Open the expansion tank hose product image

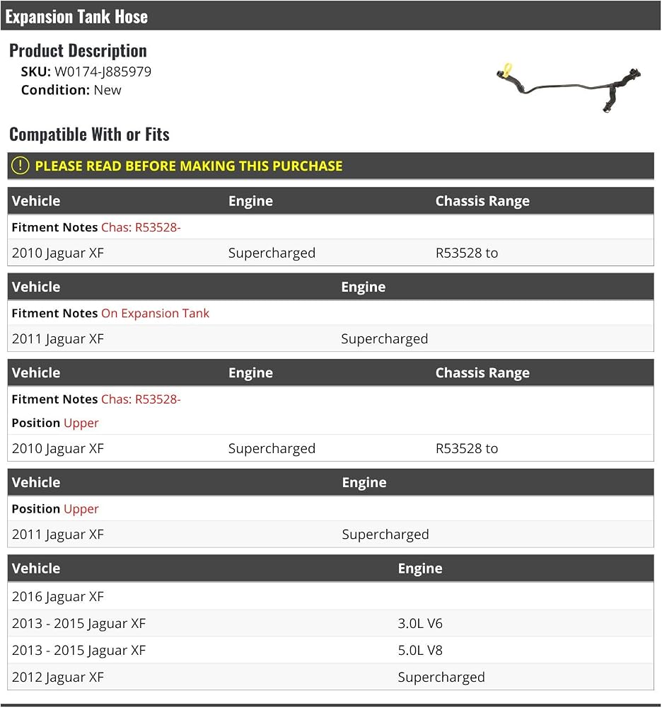tap(568, 87)
